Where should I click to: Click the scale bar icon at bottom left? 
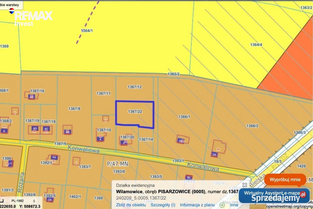(2, 201)
